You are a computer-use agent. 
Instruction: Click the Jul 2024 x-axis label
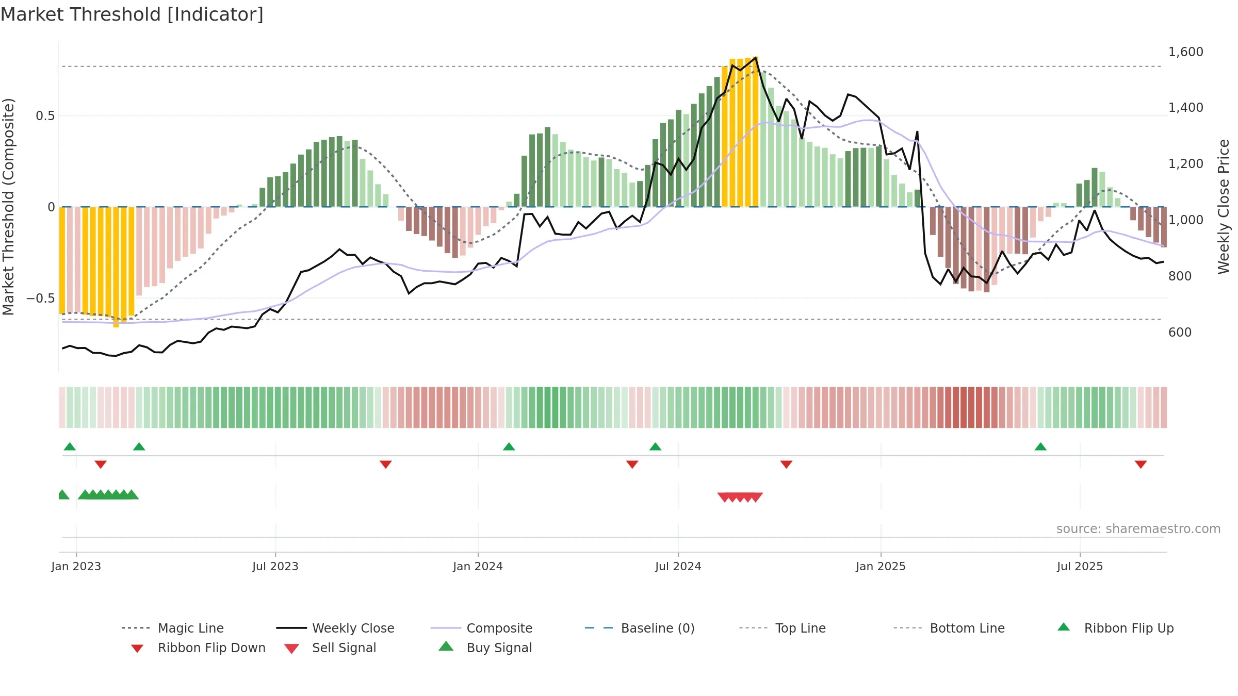678,566
